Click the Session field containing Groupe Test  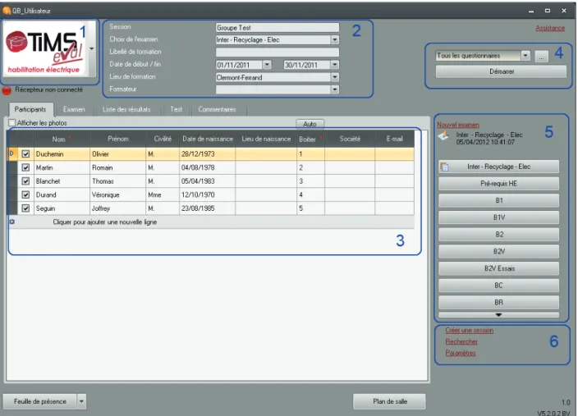(x=278, y=28)
